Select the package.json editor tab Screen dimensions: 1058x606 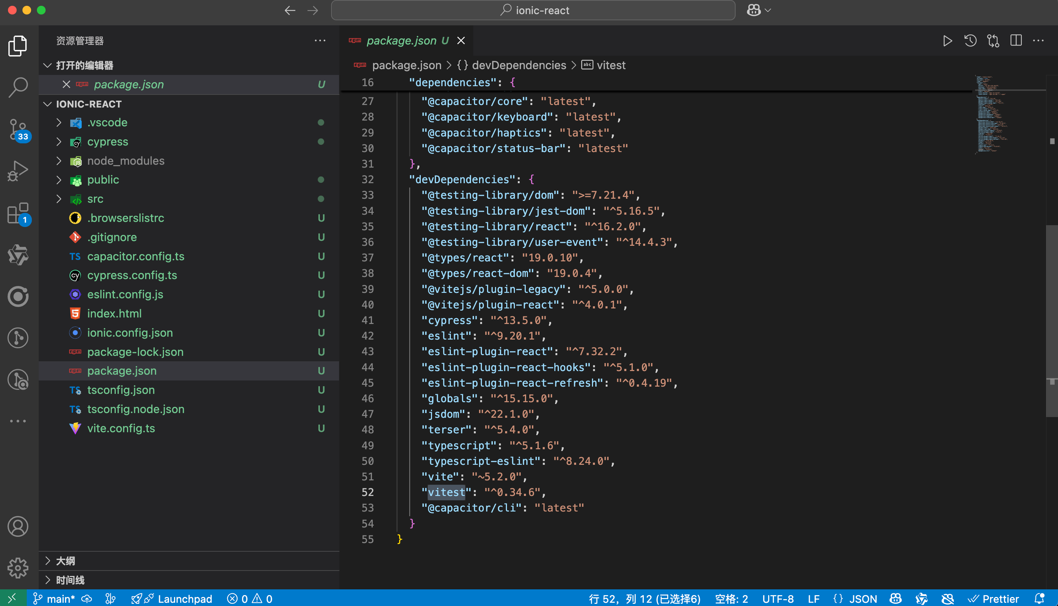click(401, 41)
